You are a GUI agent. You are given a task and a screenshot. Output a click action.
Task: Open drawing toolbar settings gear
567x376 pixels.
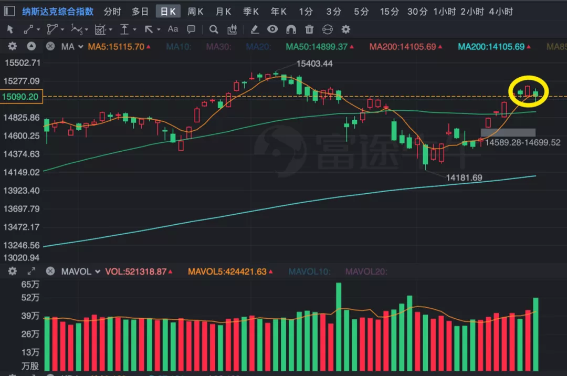point(346,29)
